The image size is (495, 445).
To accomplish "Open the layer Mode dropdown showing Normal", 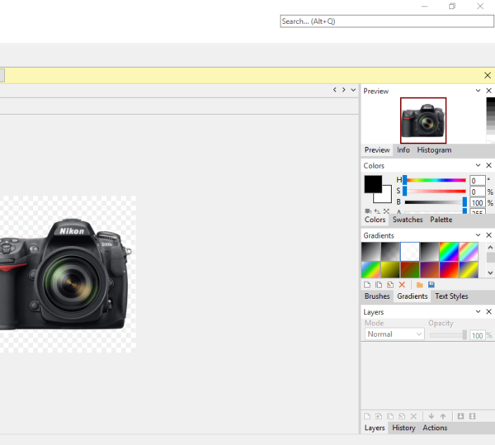I will point(394,334).
